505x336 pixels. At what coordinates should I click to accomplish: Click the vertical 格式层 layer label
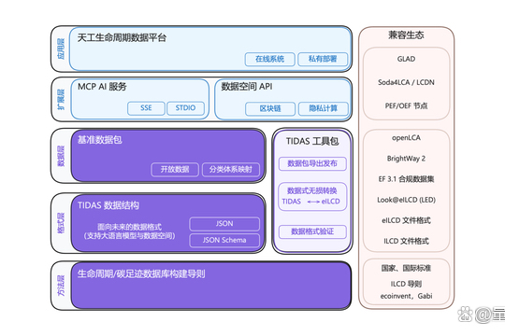click(61, 223)
